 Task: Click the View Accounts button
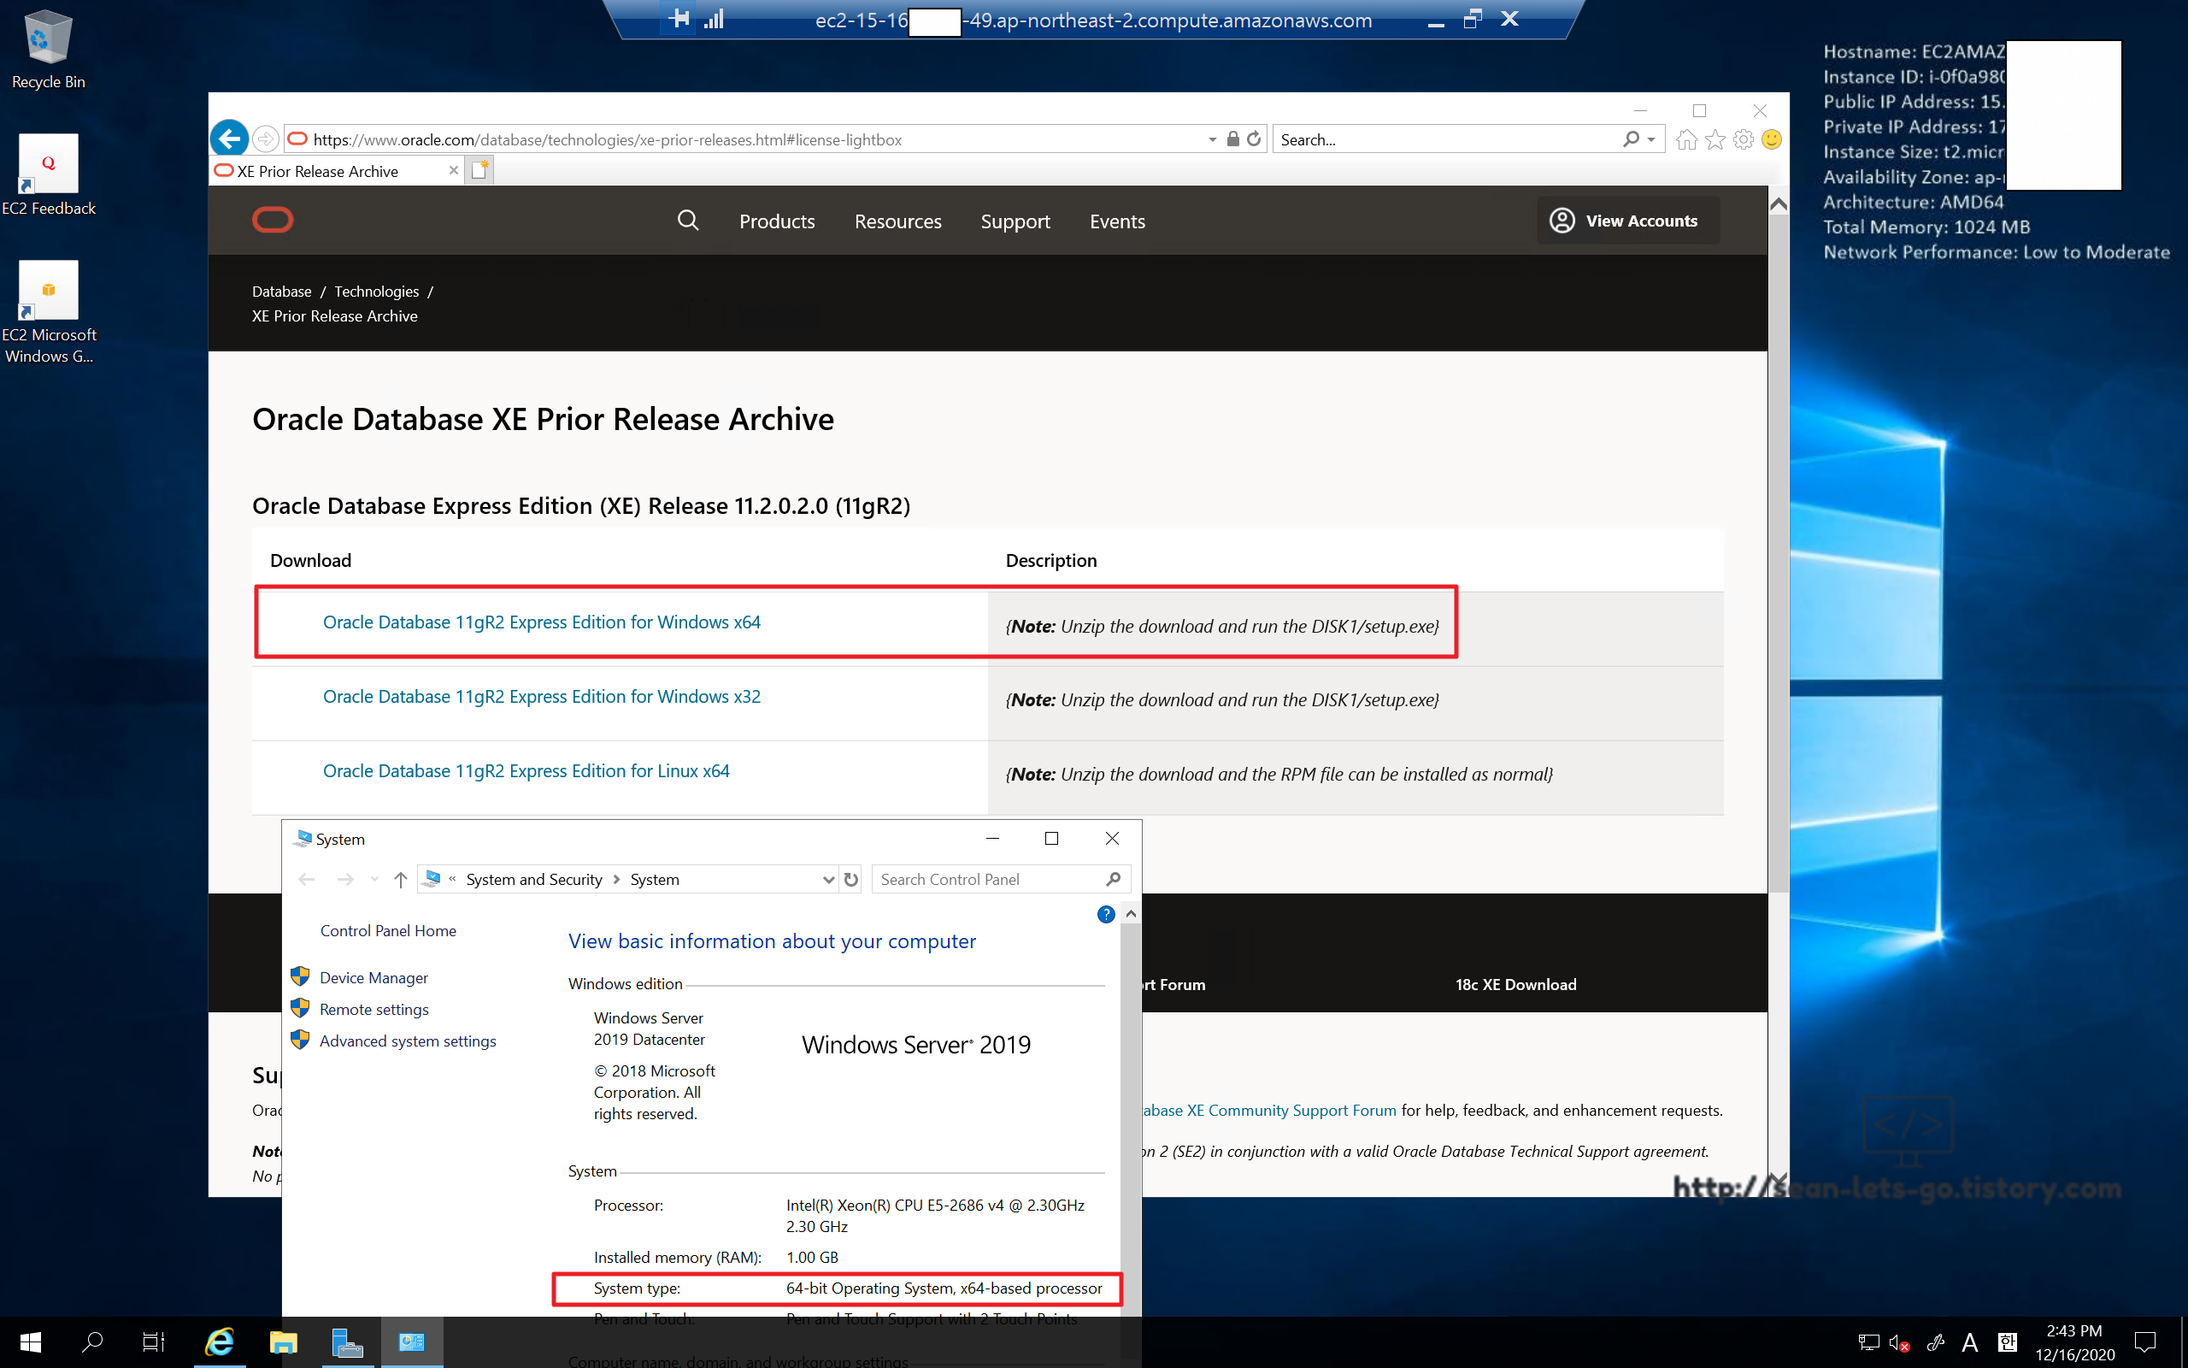(1627, 221)
